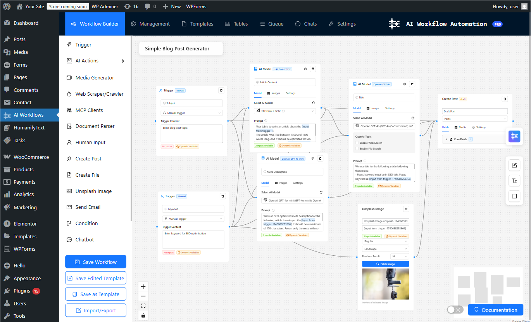The height and width of the screenshot is (322, 531).
Task: Enable File Search checkbox
Action: pyautogui.click(x=357, y=149)
